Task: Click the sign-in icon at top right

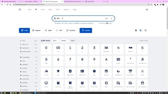Action: point(147,10)
